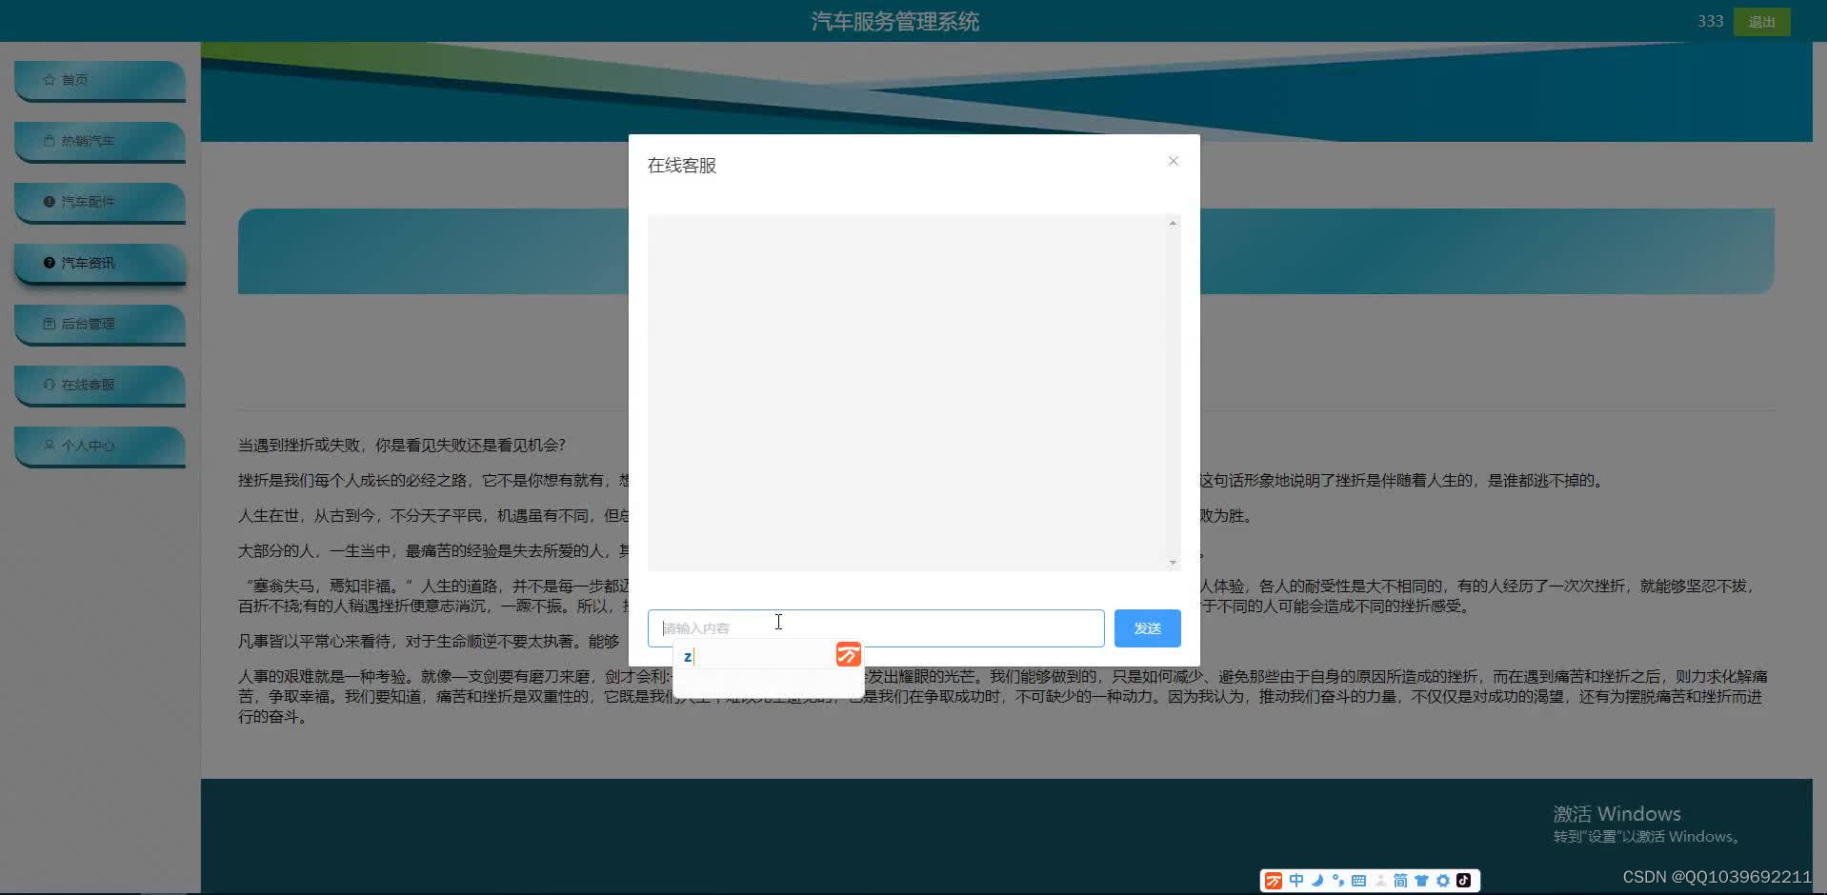Open the IME settings gear icon
Image resolution: width=1827 pixels, height=895 pixels.
tap(1443, 881)
